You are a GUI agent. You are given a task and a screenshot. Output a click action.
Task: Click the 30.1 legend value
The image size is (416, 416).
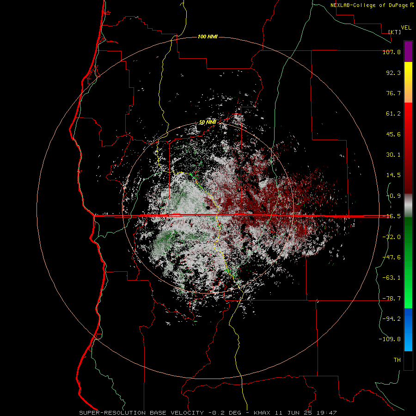(x=393, y=155)
